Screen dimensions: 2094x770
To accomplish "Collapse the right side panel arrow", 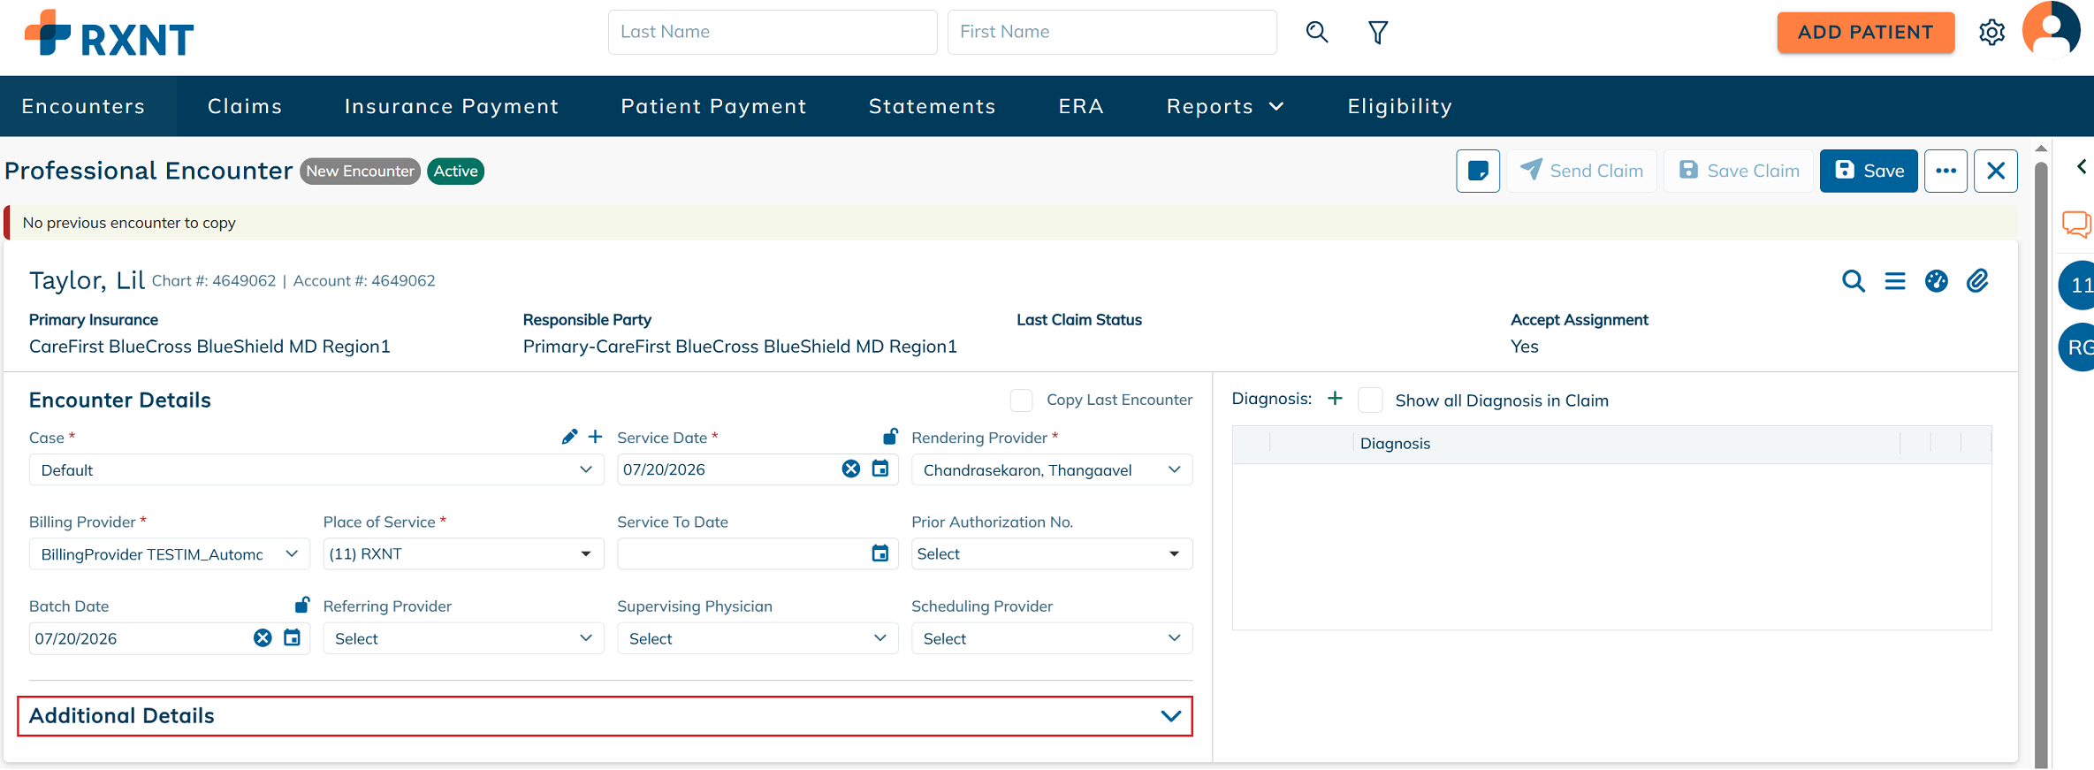I will click(x=2082, y=166).
